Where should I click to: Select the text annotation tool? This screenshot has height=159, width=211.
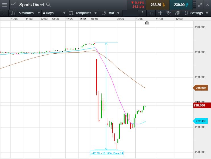(151, 13)
